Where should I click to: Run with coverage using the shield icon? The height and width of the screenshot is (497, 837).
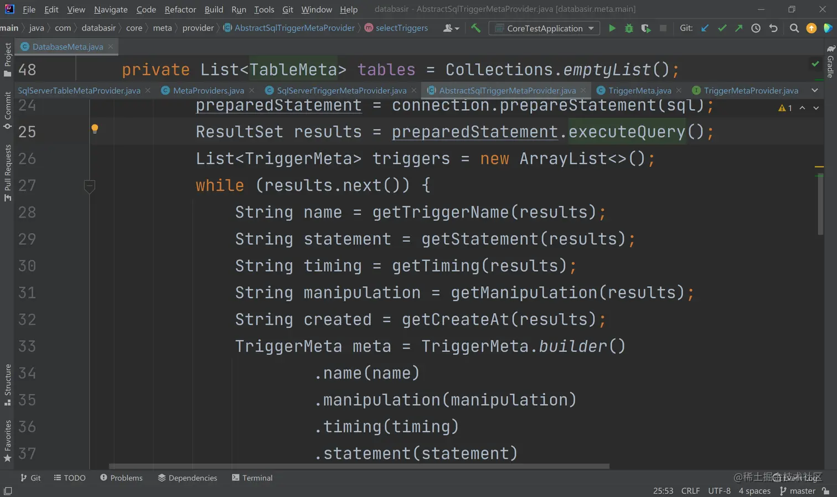pos(645,28)
